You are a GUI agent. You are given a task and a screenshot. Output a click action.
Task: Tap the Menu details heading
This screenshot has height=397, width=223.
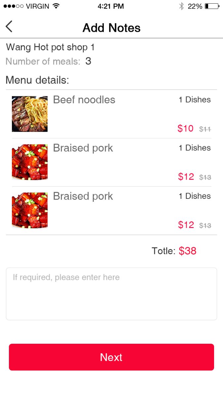(37, 80)
